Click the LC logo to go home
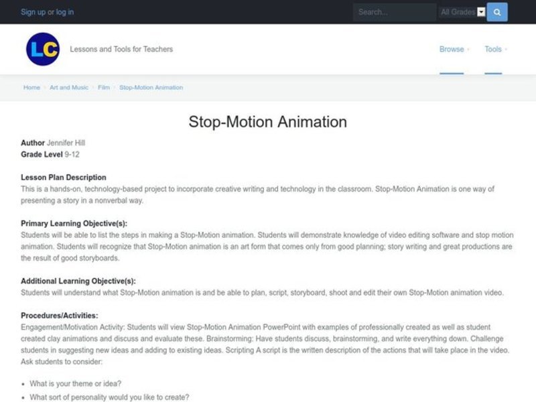 pyautogui.click(x=44, y=49)
